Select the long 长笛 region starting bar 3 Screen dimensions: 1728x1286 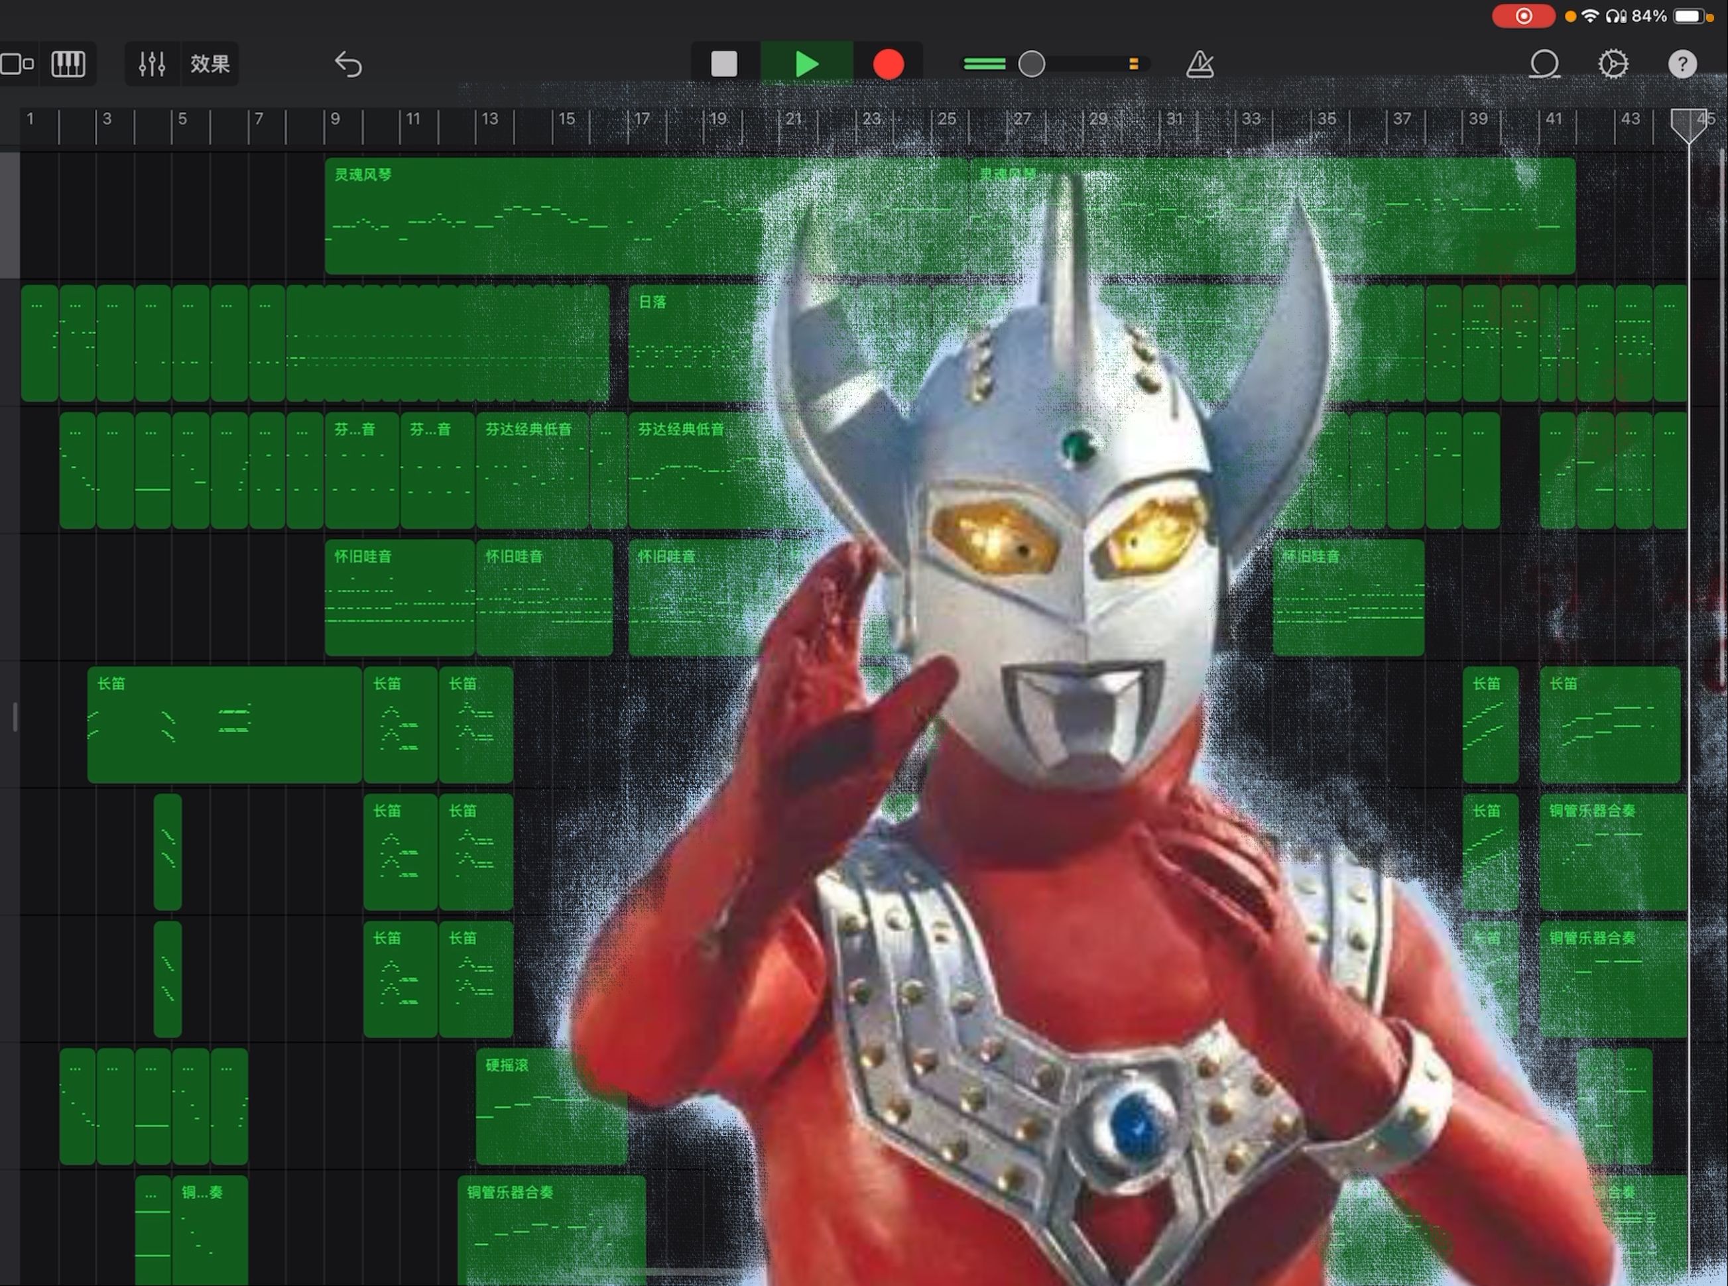pos(224,725)
